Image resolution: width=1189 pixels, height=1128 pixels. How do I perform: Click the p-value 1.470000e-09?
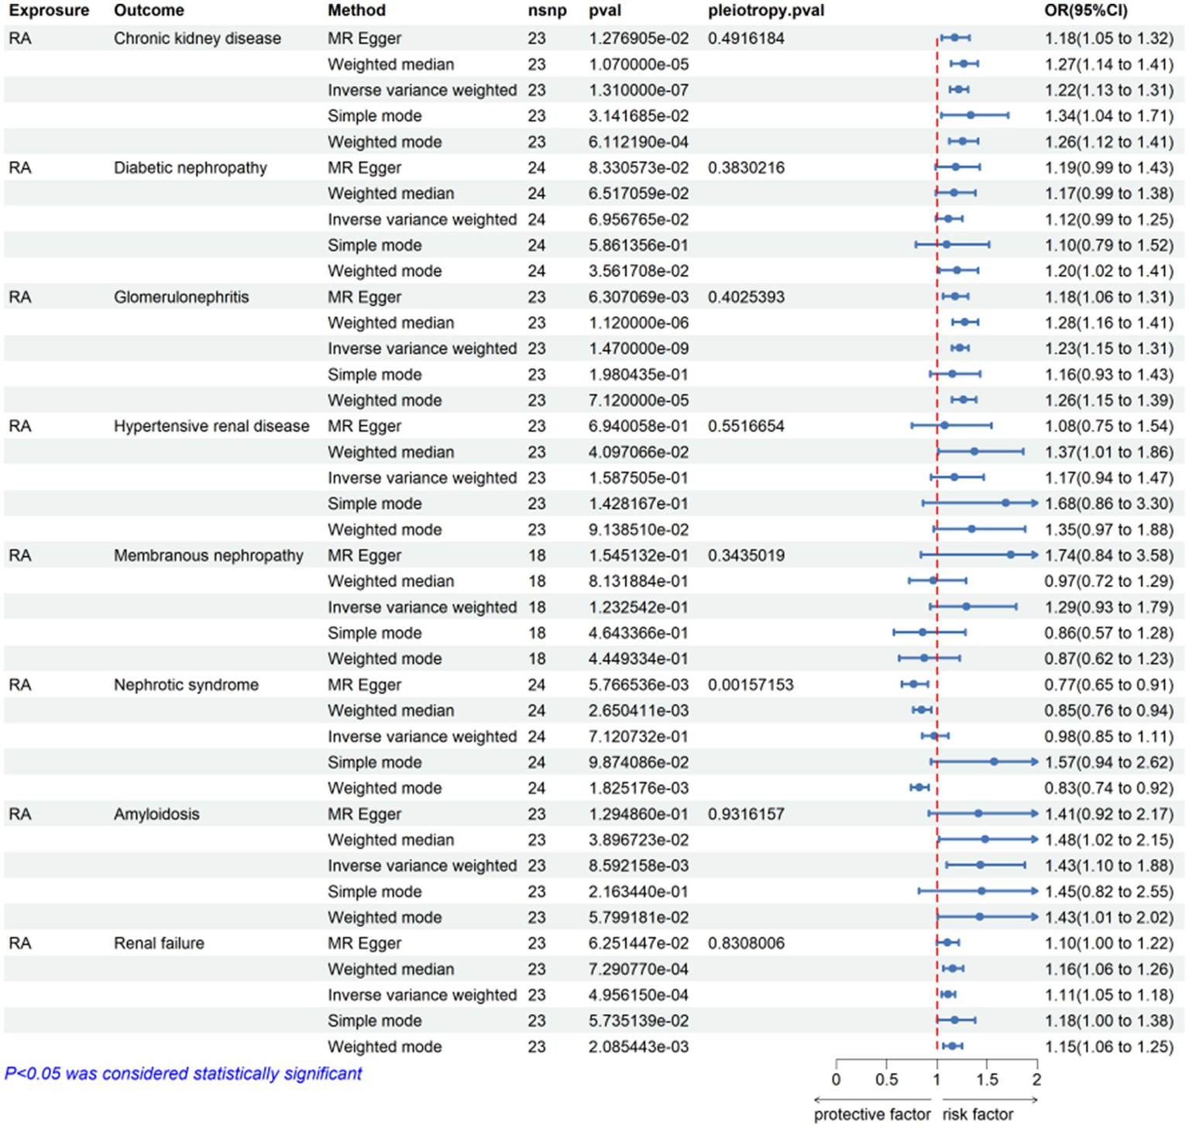click(638, 349)
